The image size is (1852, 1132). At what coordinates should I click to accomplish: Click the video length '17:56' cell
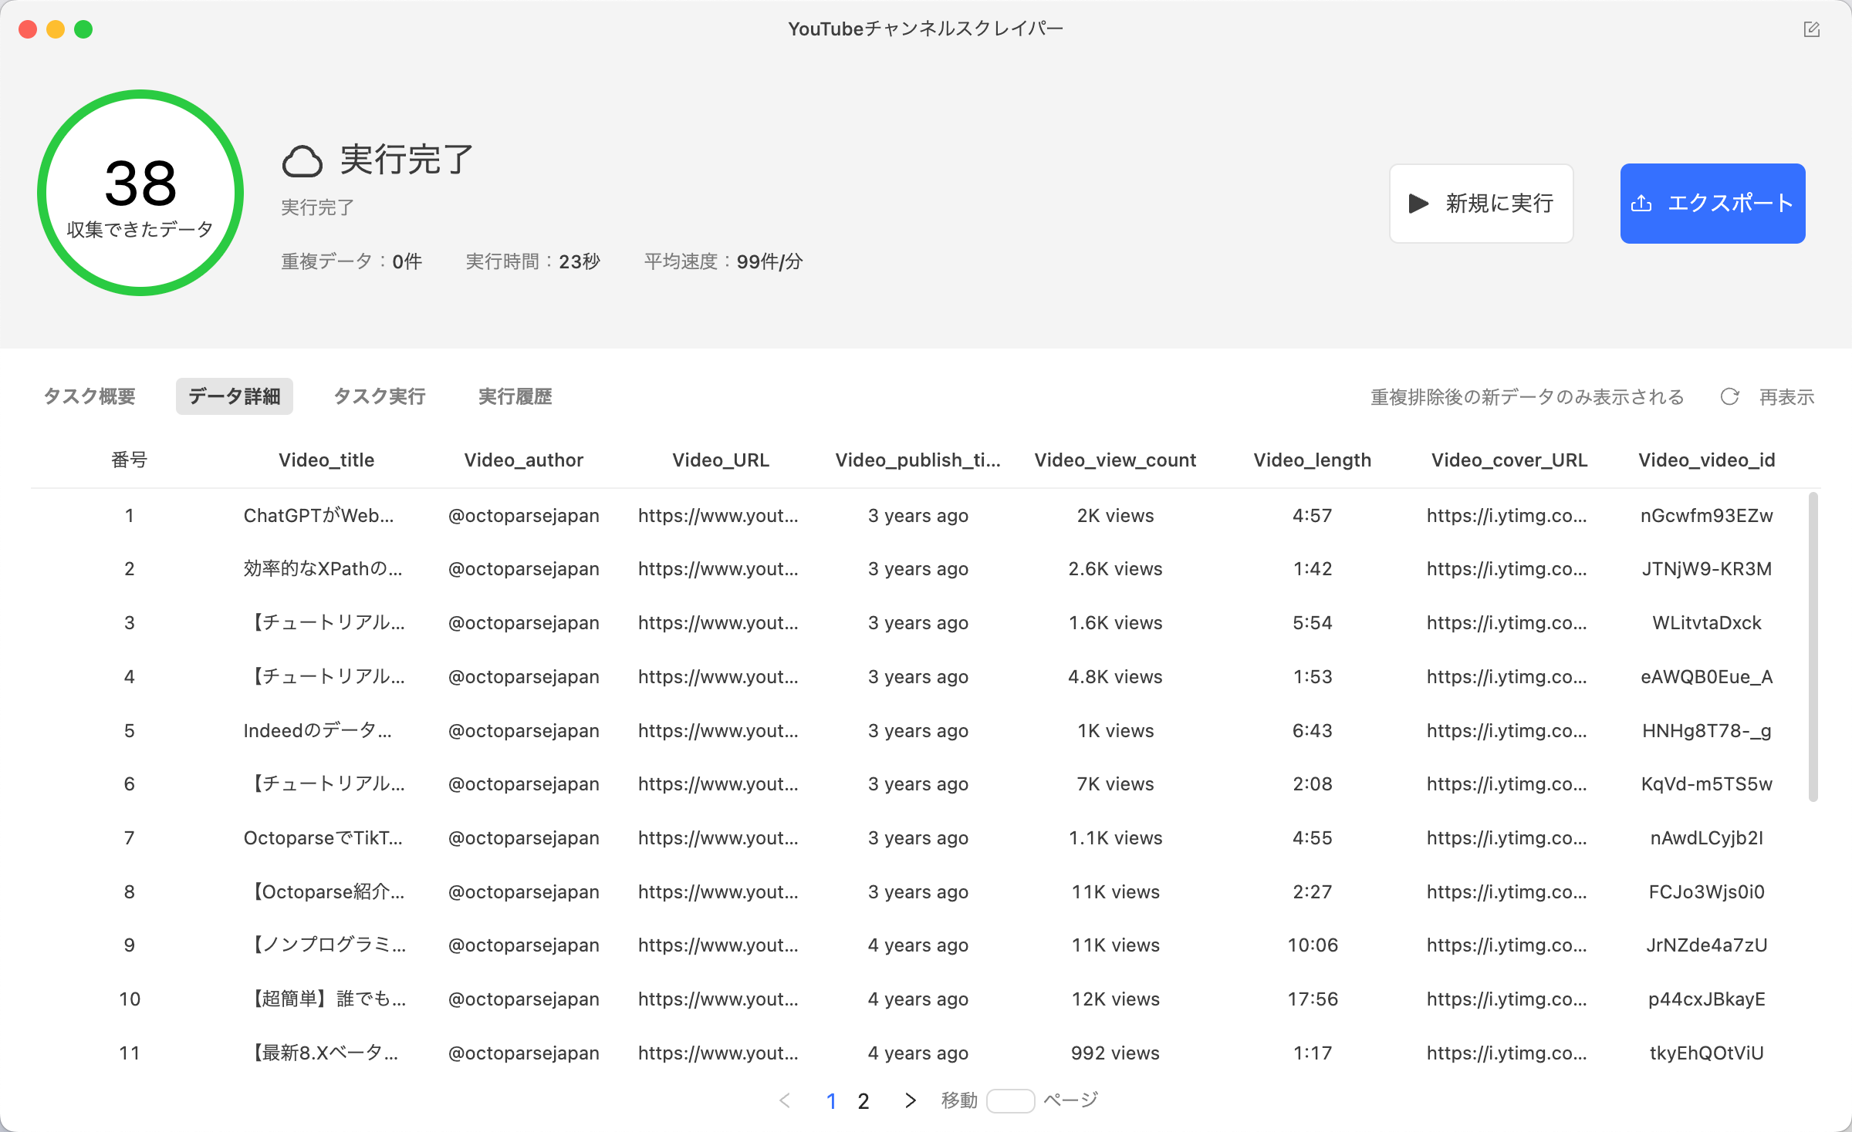coord(1313,999)
